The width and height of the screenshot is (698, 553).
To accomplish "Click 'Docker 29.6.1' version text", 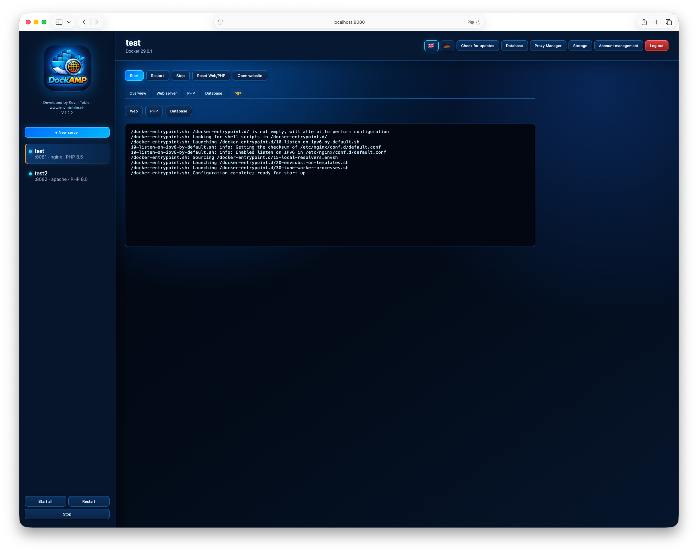I will (x=139, y=51).
